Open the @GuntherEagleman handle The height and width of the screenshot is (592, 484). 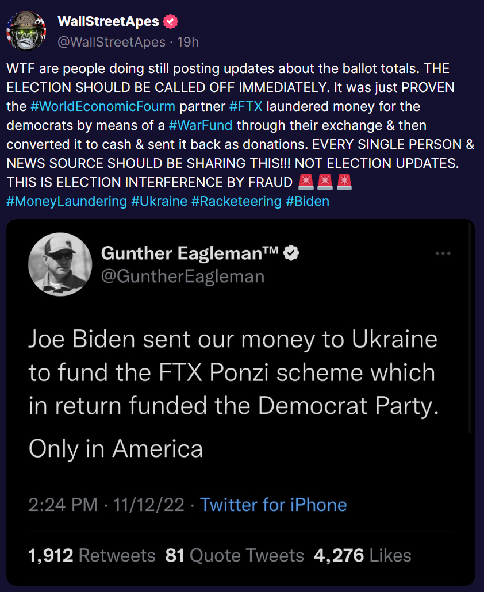[x=183, y=276]
